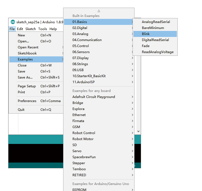Screen dimensions: 202x191
Task: Expand the 04.Communication submenu
Action: [x=99, y=40]
